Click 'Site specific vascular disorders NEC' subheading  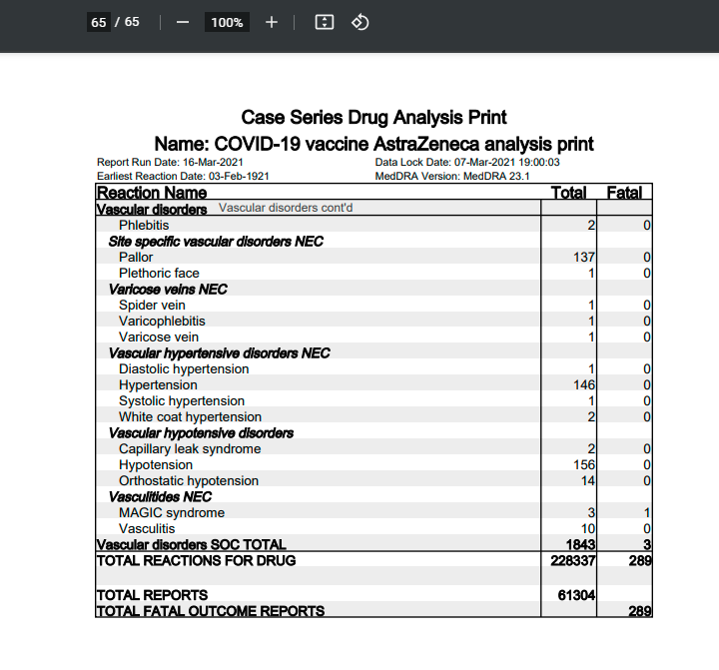(216, 242)
